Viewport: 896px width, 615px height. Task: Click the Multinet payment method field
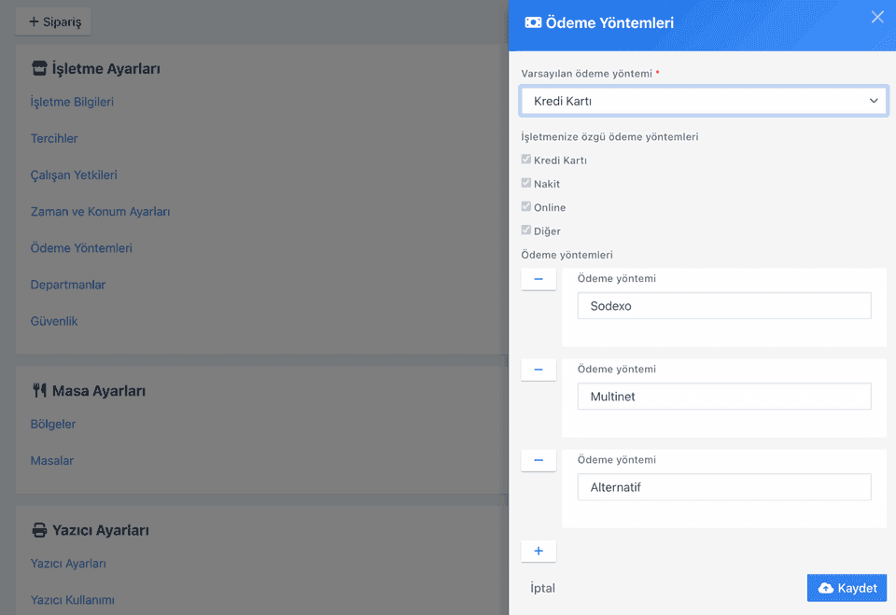(x=724, y=397)
